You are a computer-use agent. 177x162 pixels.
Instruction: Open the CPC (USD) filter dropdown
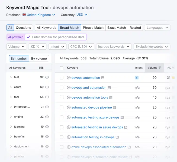point(81,46)
